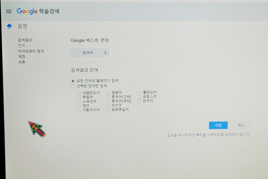
Task: Check the 포르투갈어 checkbox
Action: pos(108,110)
